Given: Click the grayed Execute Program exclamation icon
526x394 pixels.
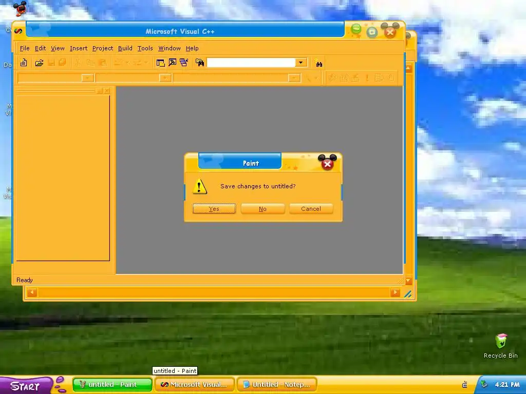Looking at the screenshot, I should 367,78.
